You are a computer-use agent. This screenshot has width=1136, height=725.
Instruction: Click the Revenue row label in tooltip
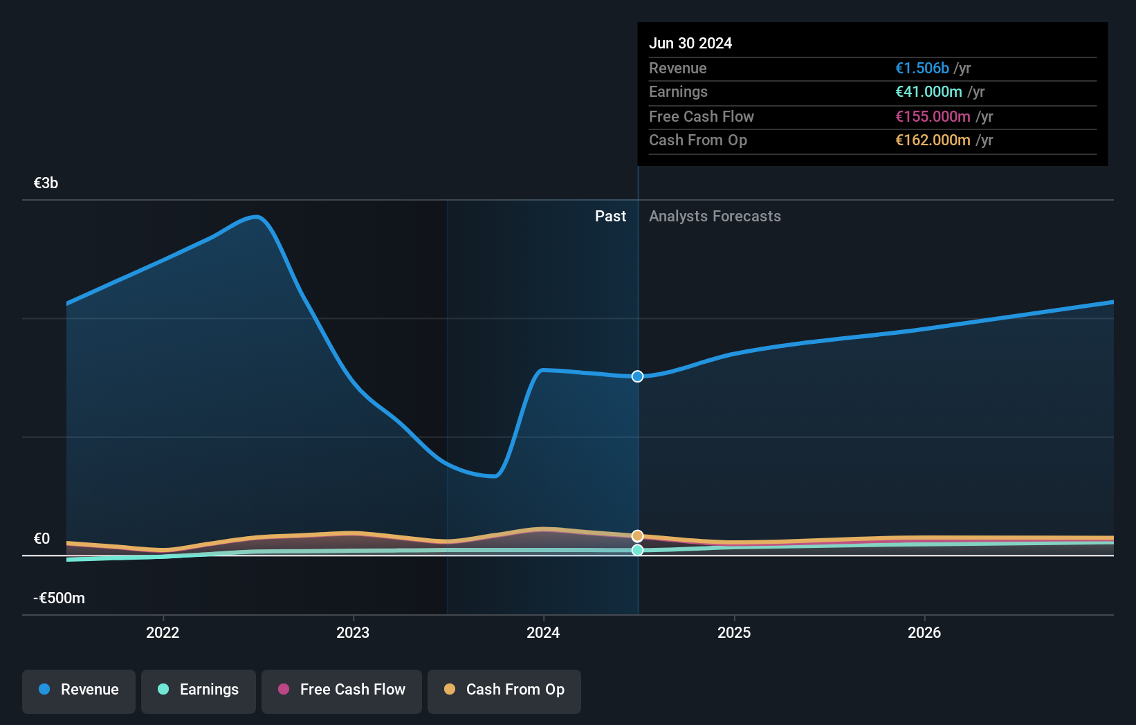click(678, 68)
